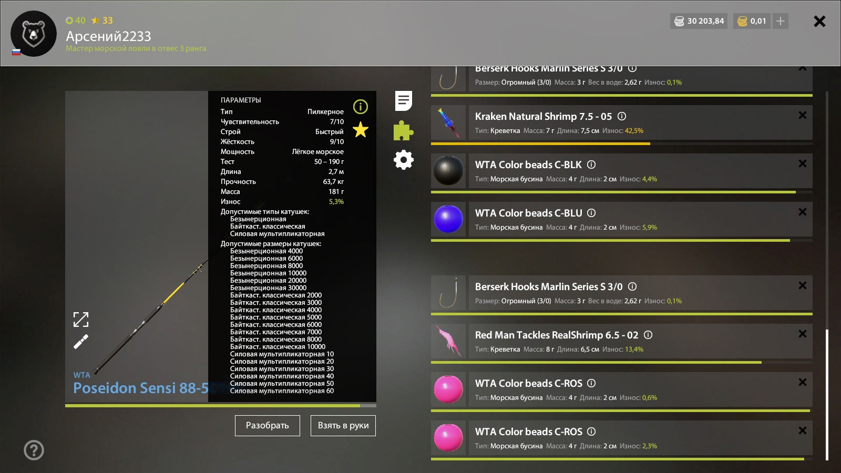Remove WTA Color beads C-BLU
The height and width of the screenshot is (473, 841).
[803, 212]
